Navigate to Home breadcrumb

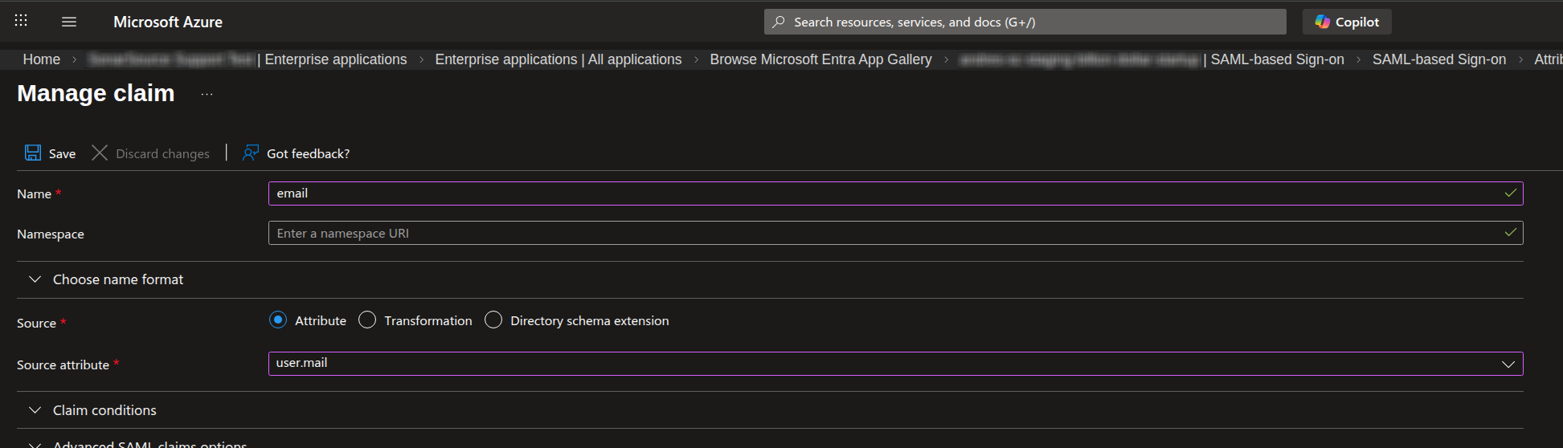42,59
